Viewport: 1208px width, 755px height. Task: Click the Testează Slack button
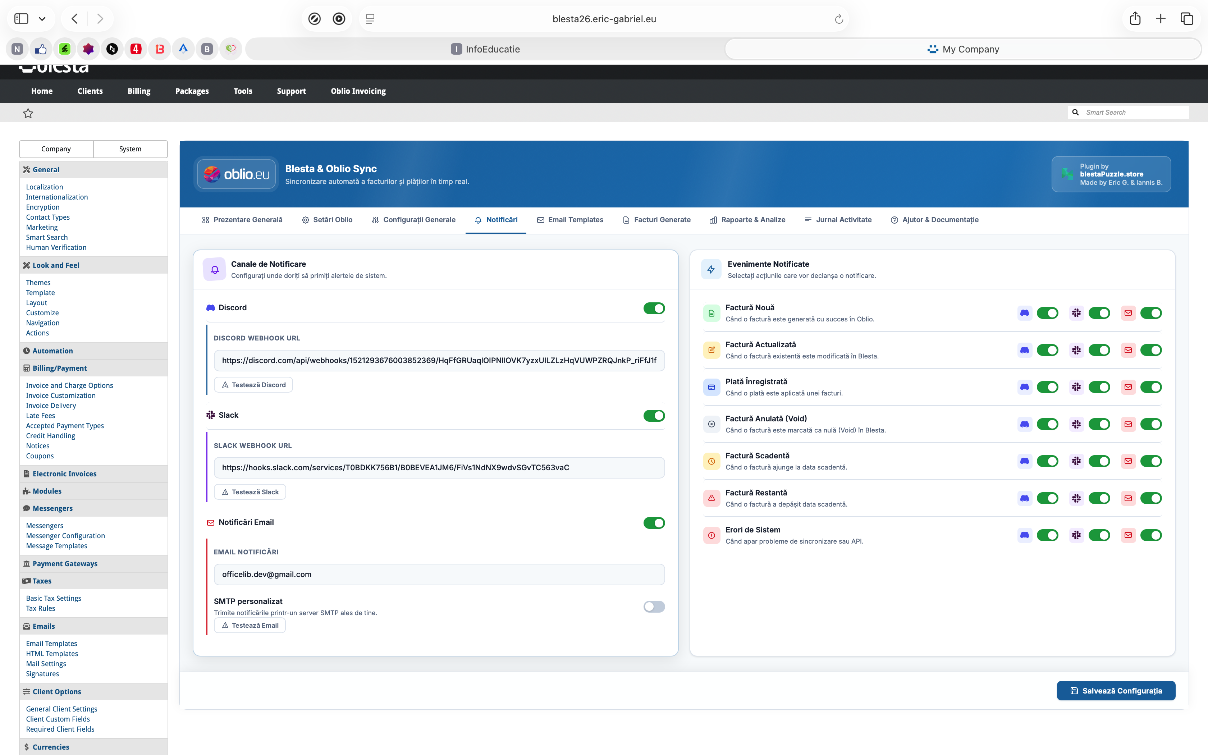250,492
